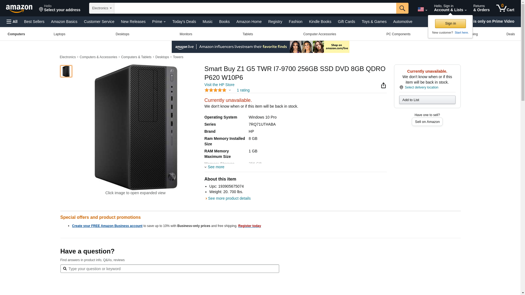Click the five-star rating icons
The image size is (525, 295).
pyautogui.click(x=215, y=90)
